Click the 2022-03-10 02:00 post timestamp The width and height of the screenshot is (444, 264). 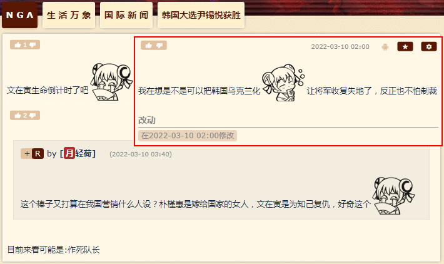click(340, 47)
